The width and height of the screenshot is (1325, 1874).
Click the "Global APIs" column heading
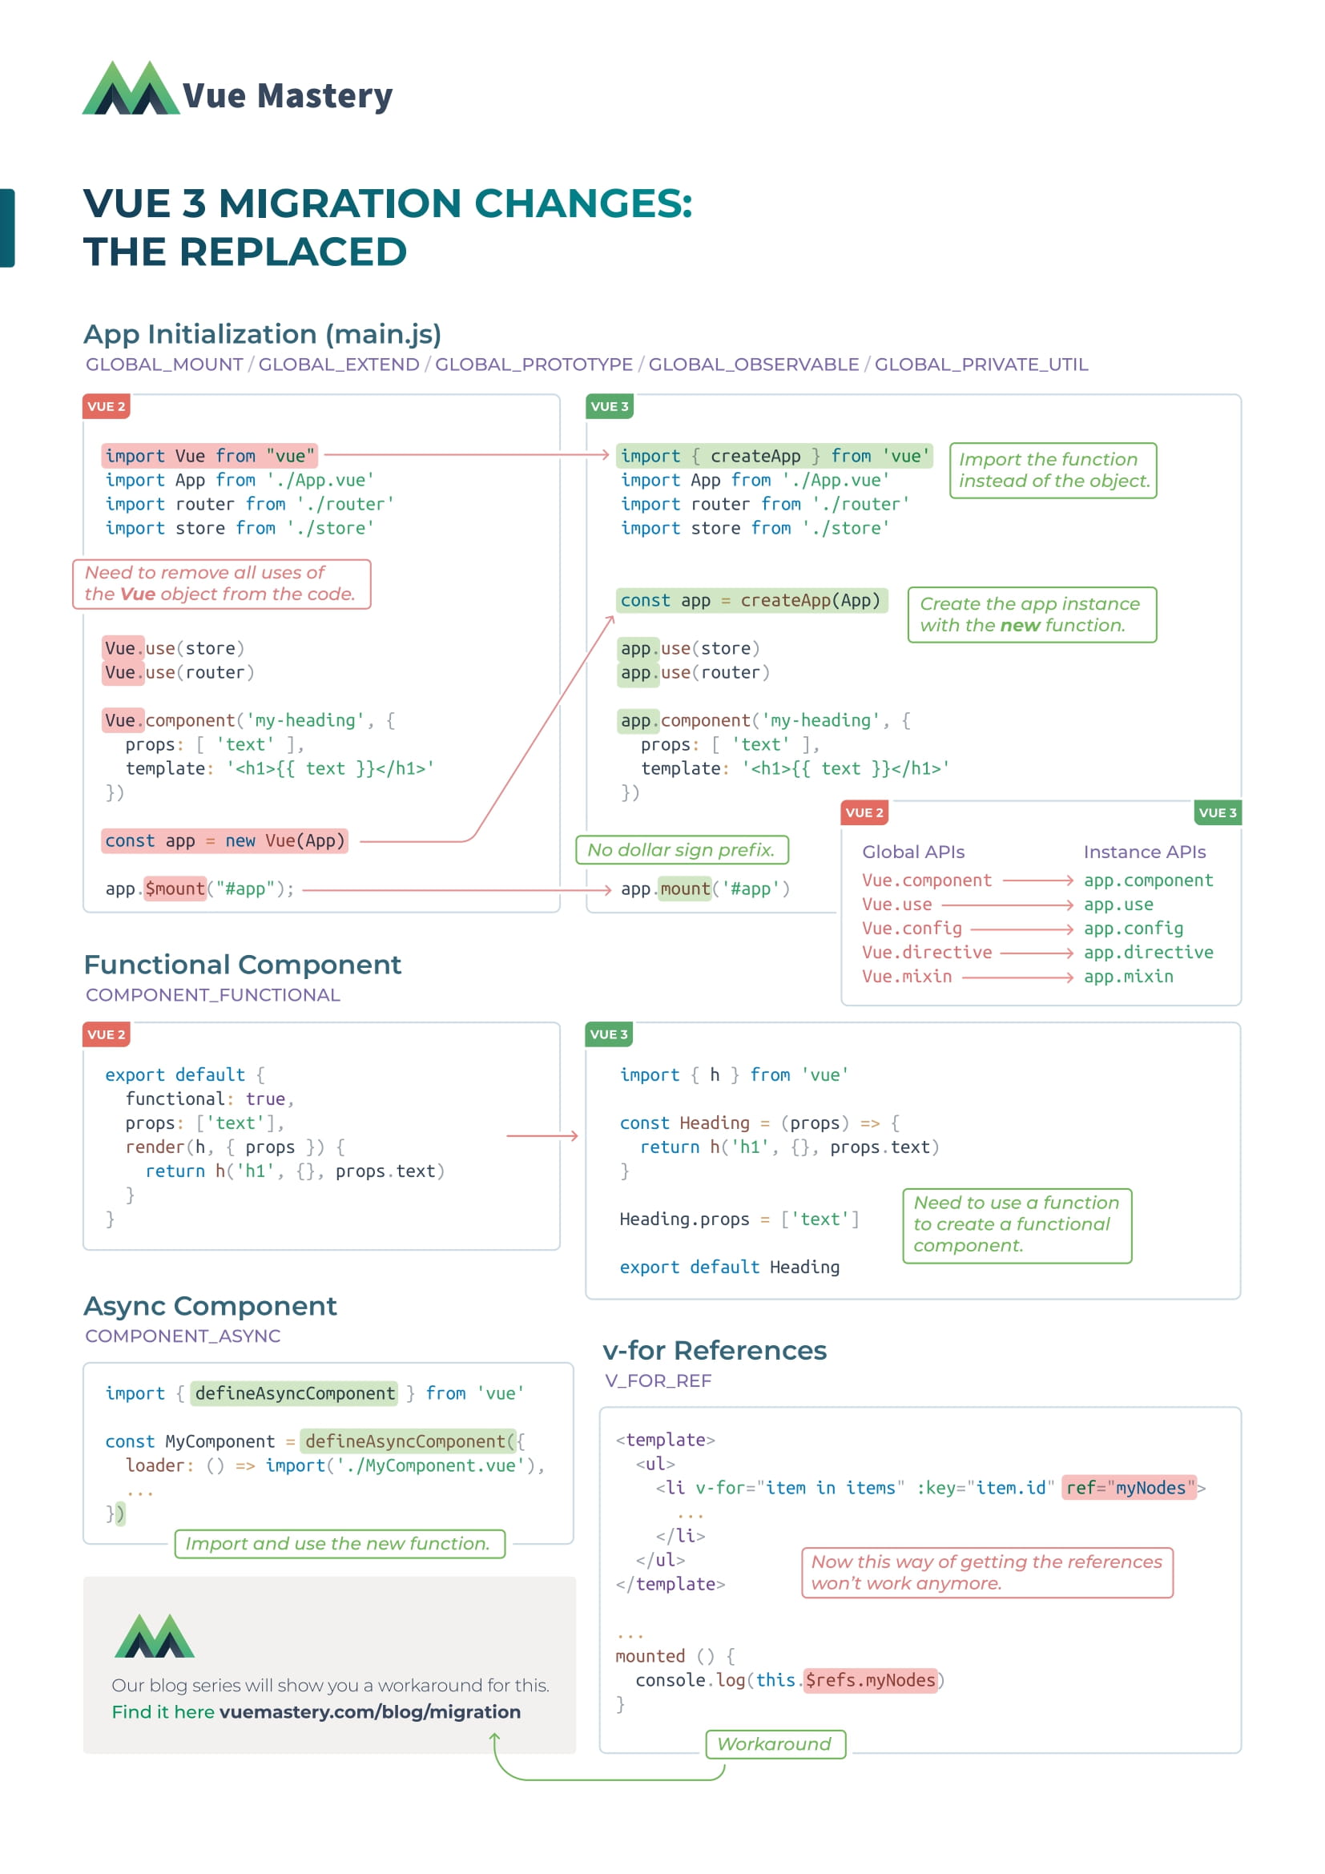coord(913,852)
